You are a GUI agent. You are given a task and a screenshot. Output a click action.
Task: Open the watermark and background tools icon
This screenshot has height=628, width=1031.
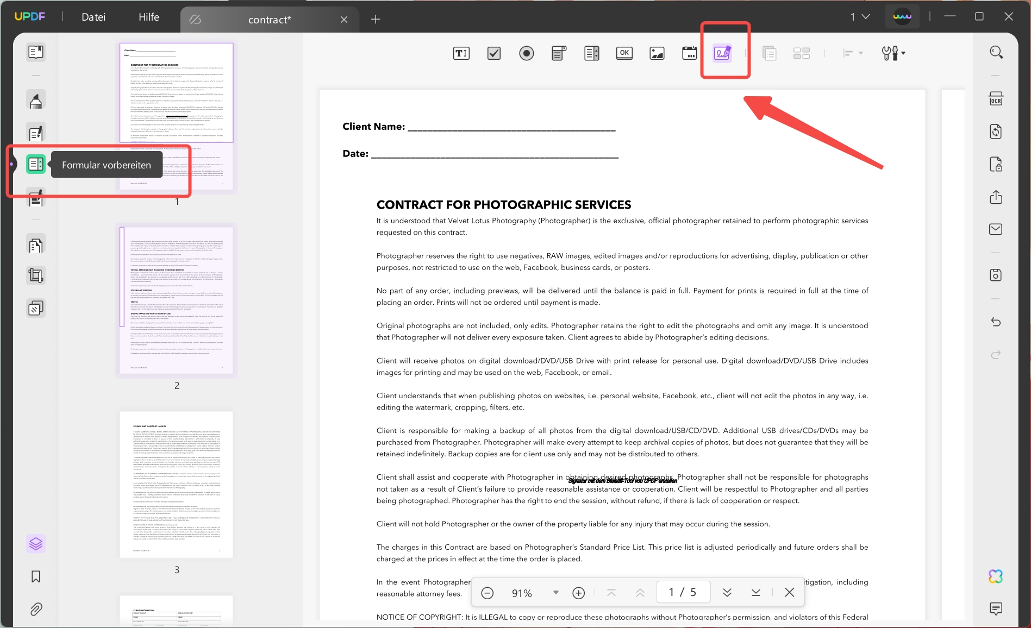pos(36,309)
